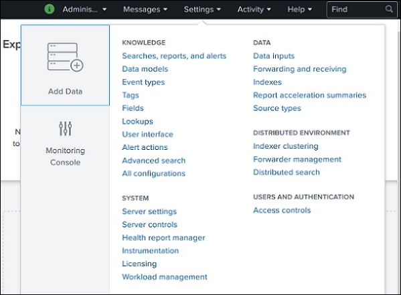Open the Activity menu
This screenshot has width=401, height=295.
pos(254,9)
